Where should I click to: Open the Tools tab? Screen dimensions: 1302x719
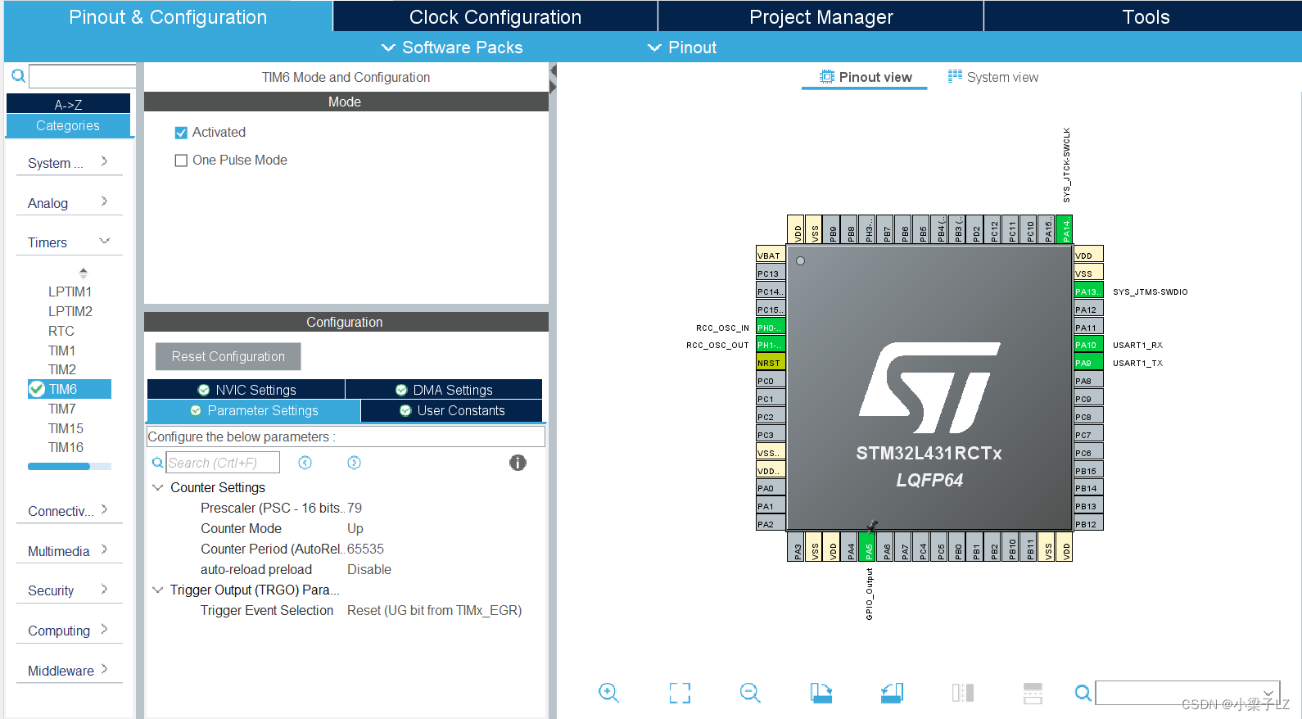click(x=1145, y=16)
